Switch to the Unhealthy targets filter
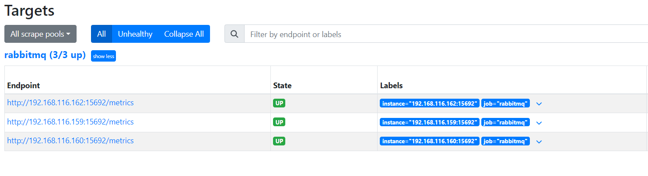Viewport: 648px width, 176px height. [x=135, y=34]
